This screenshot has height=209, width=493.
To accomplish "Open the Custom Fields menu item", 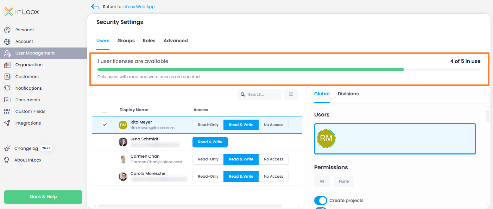I will click(x=43, y=111).
